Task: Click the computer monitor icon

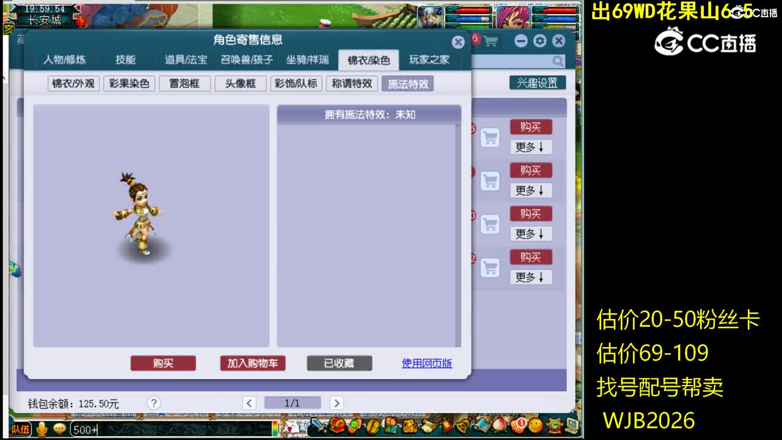Action: pyautogui.click(x=572, y=425)
